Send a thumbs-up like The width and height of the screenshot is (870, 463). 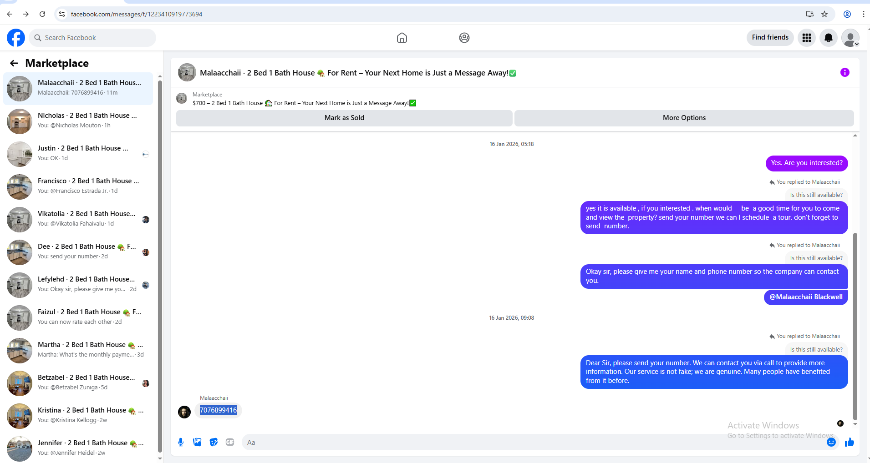pos(850,442)
